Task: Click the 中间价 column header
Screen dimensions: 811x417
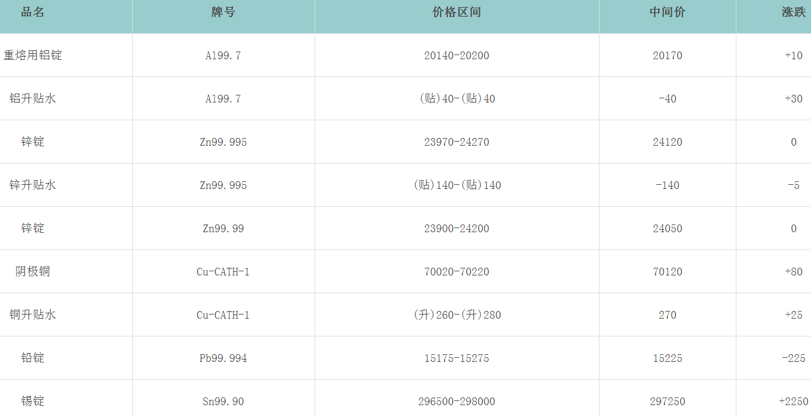Action: (667, 12)
